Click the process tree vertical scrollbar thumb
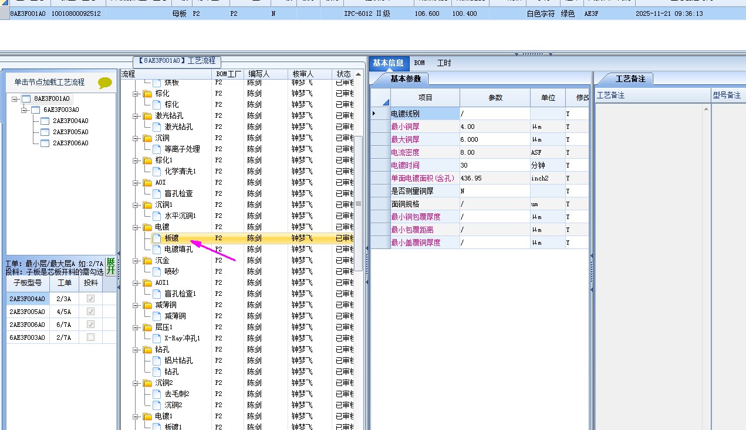The height and width of the screenshot is (430, 746). point(358,203)
